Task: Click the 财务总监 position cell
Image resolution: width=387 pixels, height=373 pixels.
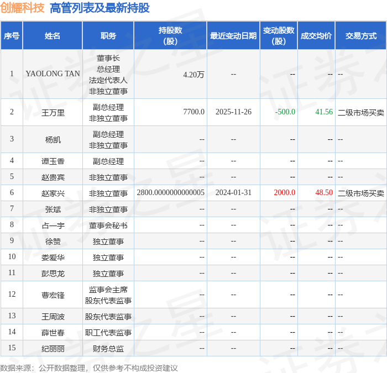Action: tap(108, 349)
